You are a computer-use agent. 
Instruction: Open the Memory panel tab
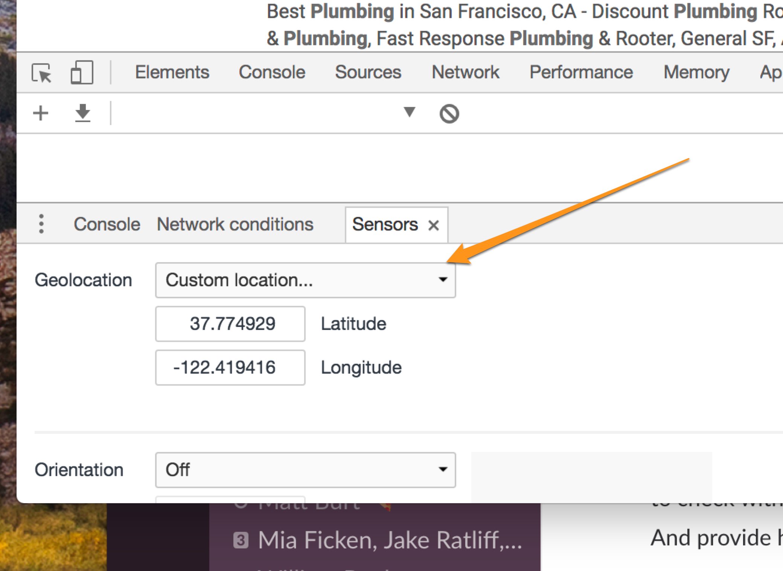coord(696,72)
